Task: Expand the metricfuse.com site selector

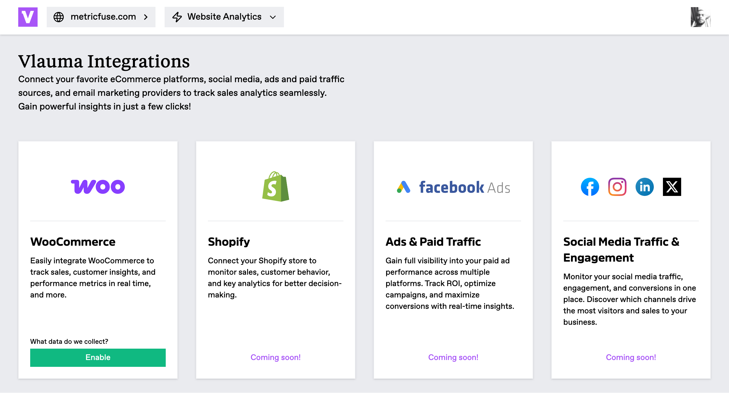Action: pyautogui.click(x=101, y=17)
